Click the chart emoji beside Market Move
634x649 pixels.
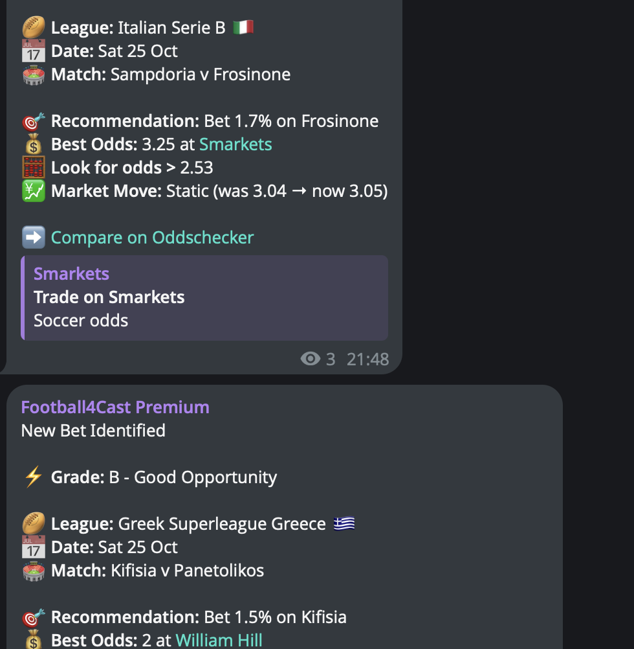(33, 191)
